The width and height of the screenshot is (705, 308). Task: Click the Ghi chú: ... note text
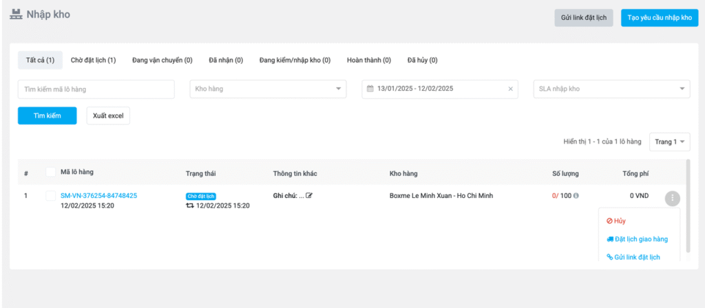[288, 196]
